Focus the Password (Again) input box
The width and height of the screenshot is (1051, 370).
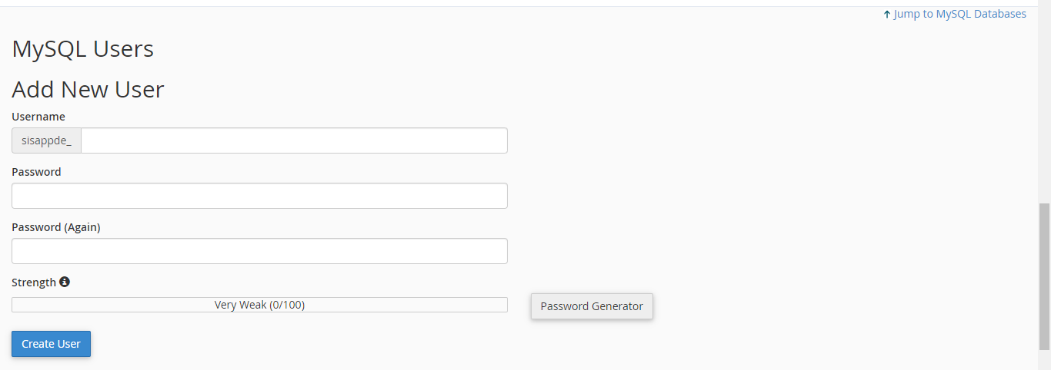[259, 251]
